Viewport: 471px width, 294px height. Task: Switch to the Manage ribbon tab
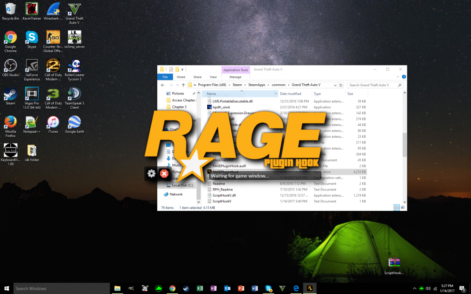tap(235, 77)
